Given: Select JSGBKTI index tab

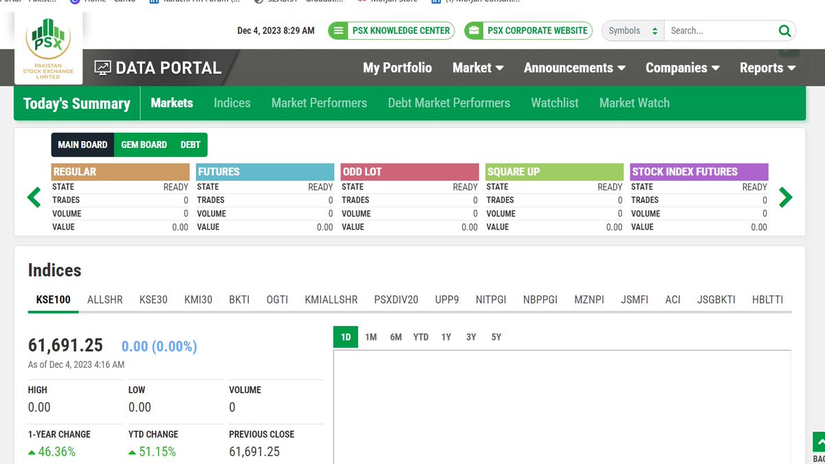Looking at the screenshot, I should pos(716,300).
